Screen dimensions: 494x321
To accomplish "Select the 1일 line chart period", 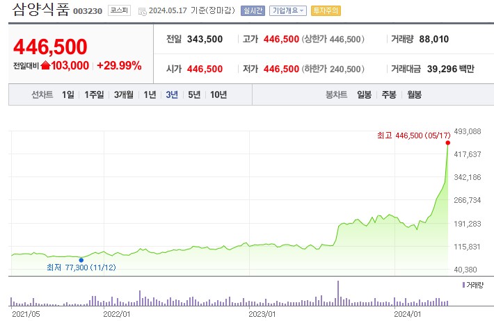I will click(68, 94).
